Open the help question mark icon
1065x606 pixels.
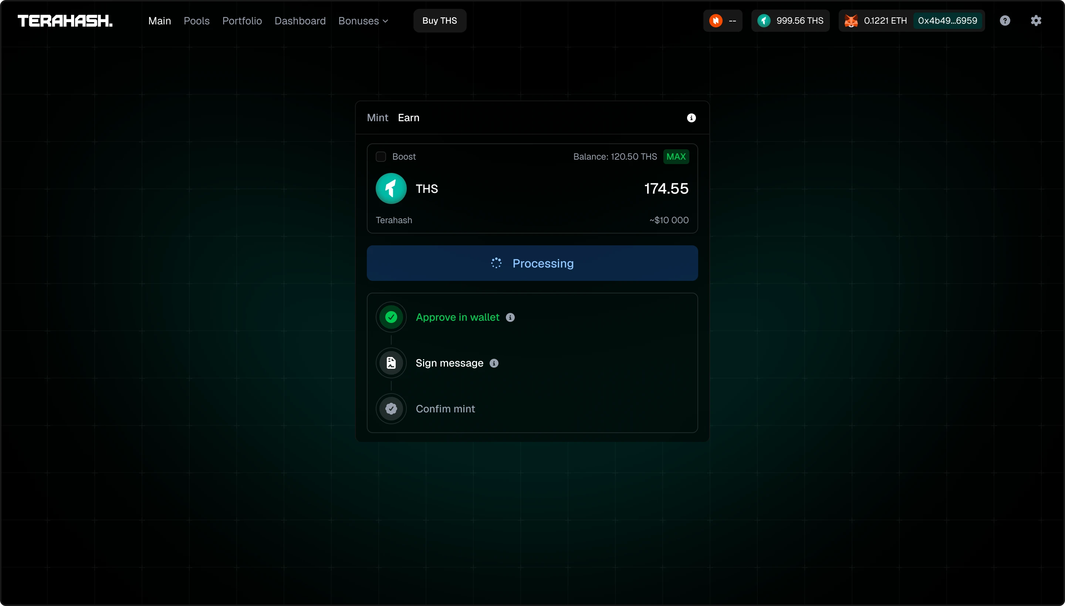pyautogui.click(x=1005, y=21)
